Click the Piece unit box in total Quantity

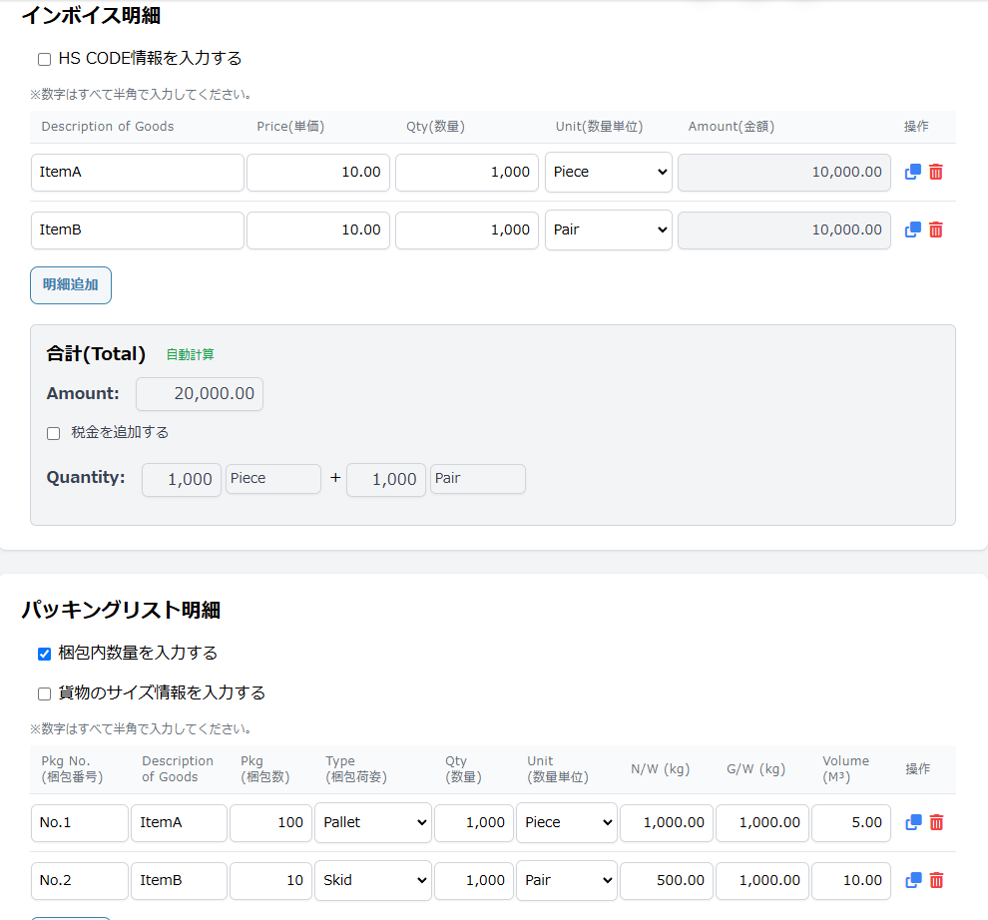(273, 479)
